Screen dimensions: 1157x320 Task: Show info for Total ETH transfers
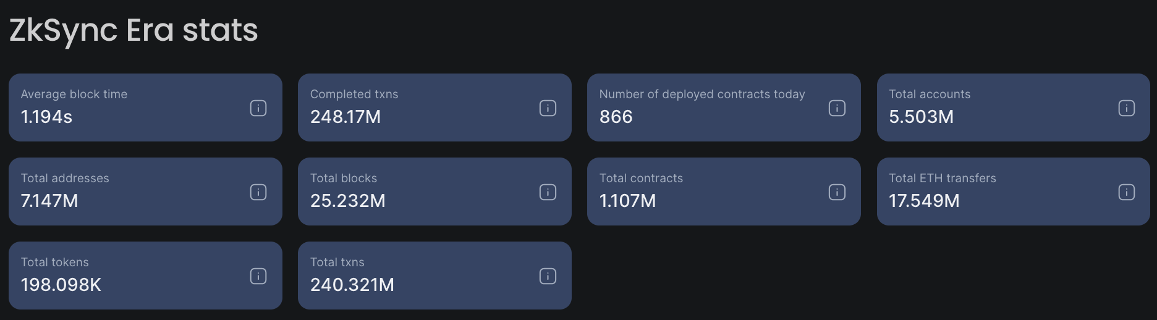click(1126, 192)
